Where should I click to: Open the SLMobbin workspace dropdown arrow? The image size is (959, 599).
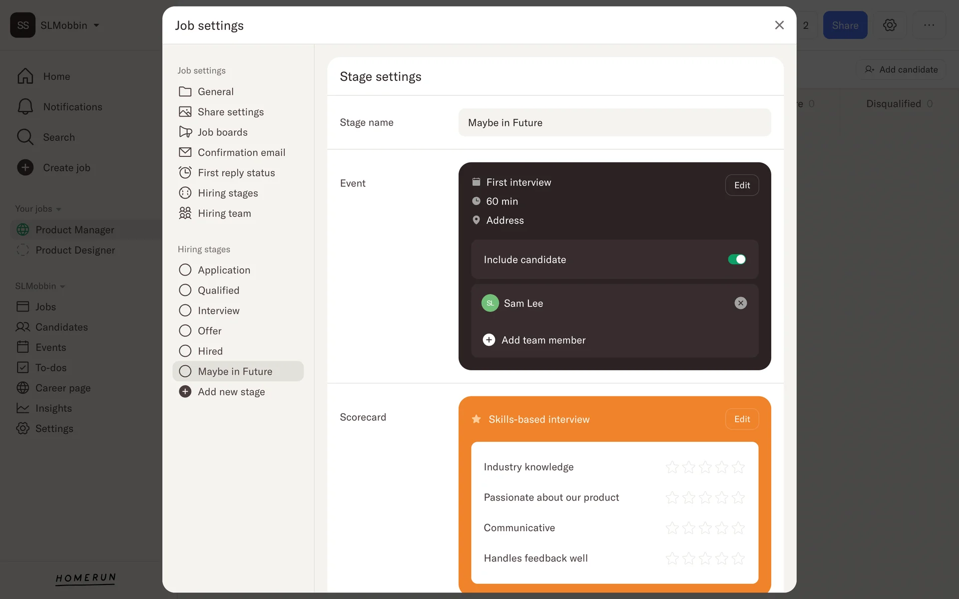[x=96, y=25]
